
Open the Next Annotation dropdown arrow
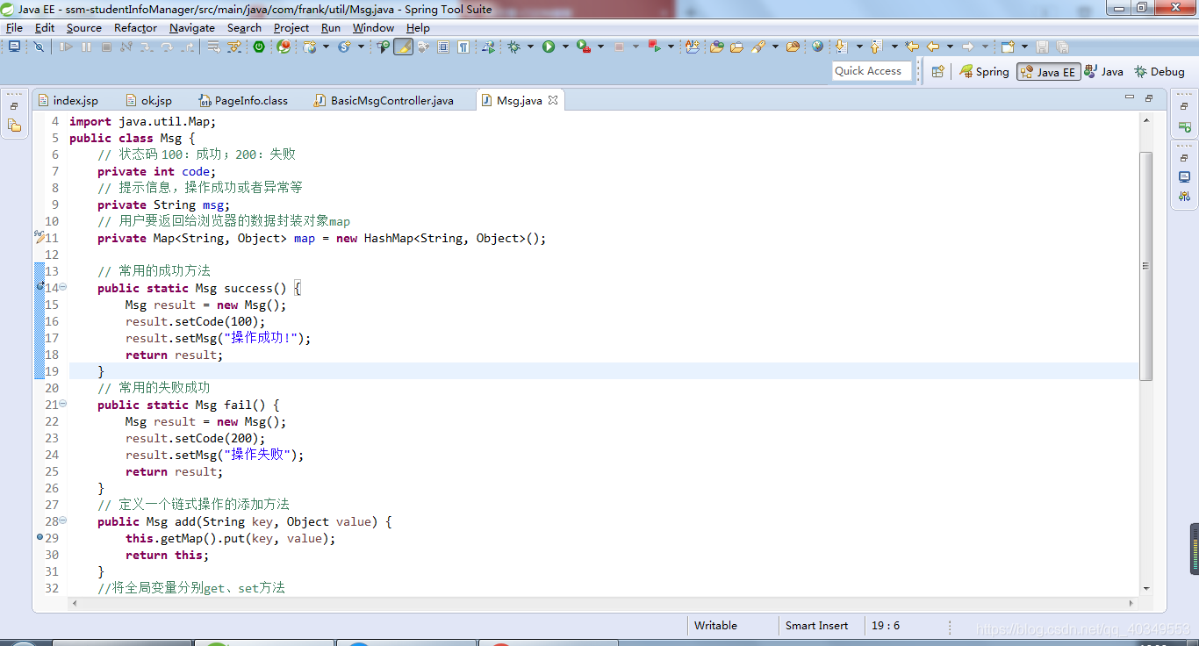click(x=859, y=47)
